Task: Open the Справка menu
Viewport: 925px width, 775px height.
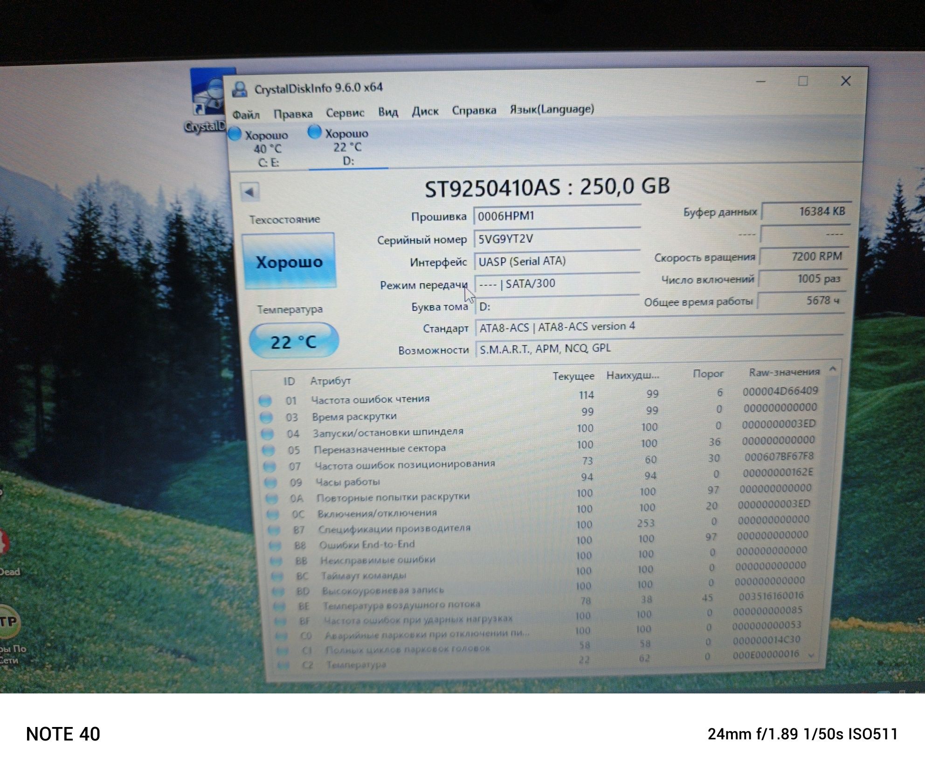Action: coord(474,110)
